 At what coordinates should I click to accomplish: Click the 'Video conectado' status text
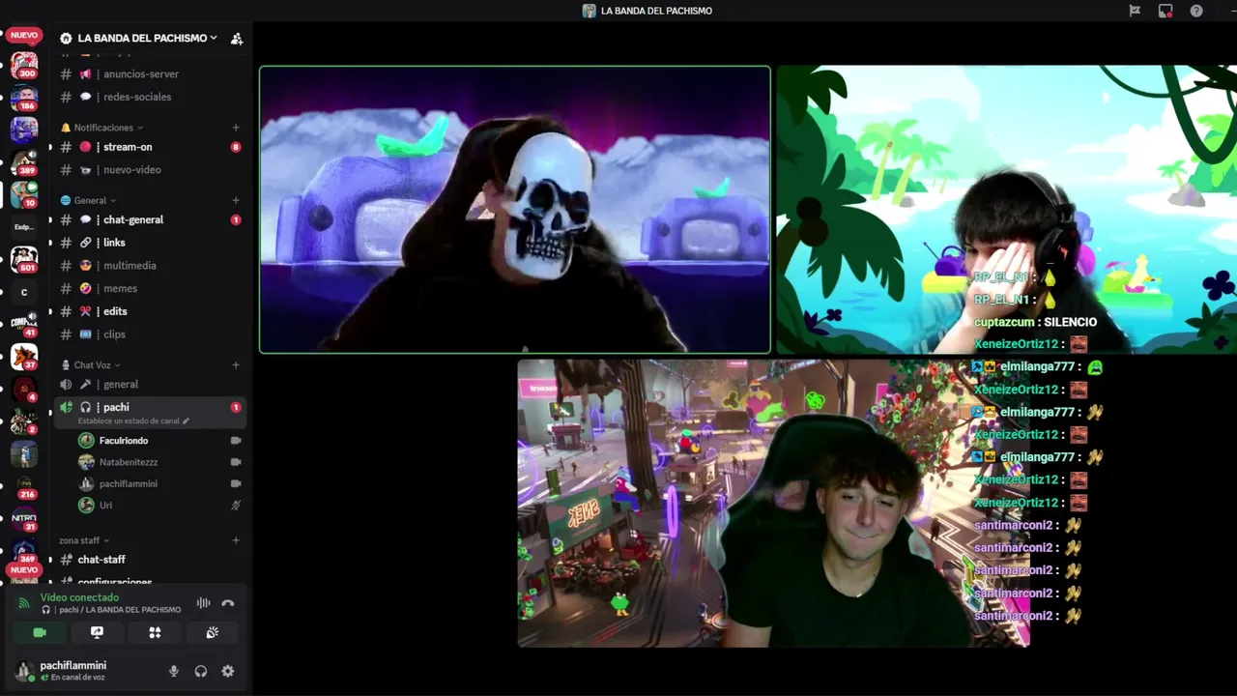(x=79, y=597)
